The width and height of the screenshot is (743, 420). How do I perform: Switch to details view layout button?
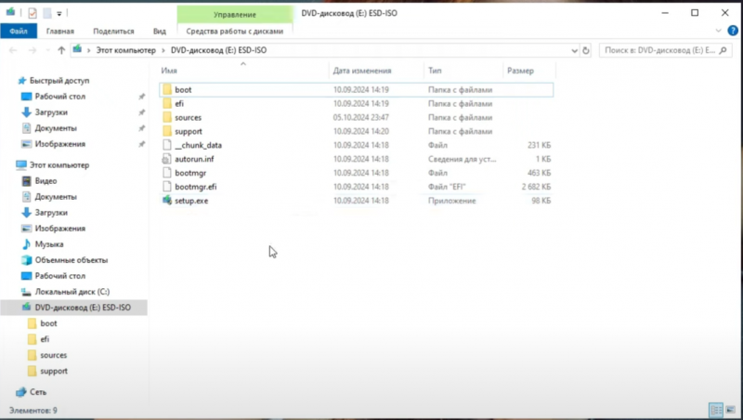point(715,410)
